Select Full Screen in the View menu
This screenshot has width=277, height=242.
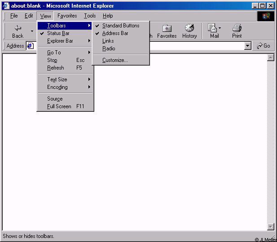65,106
